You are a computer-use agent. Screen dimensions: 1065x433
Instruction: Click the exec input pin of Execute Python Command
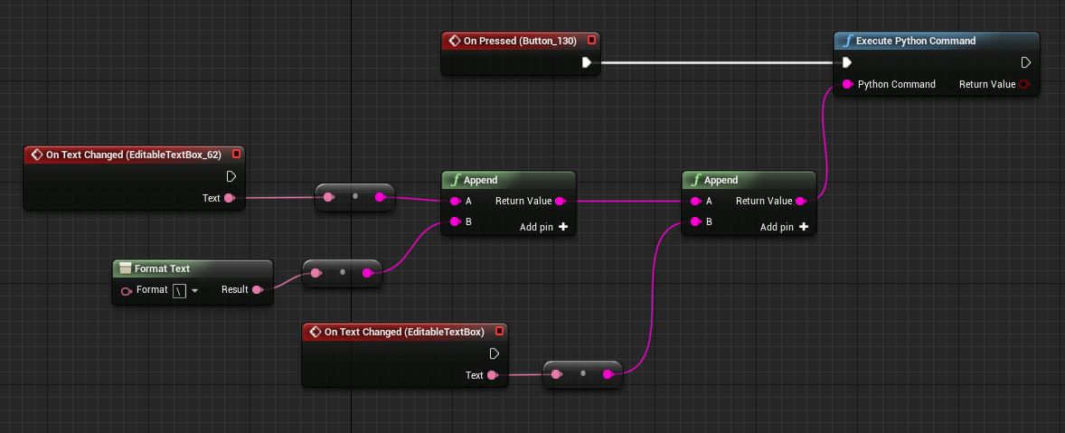pyautogui.click(x=847, y=62)
